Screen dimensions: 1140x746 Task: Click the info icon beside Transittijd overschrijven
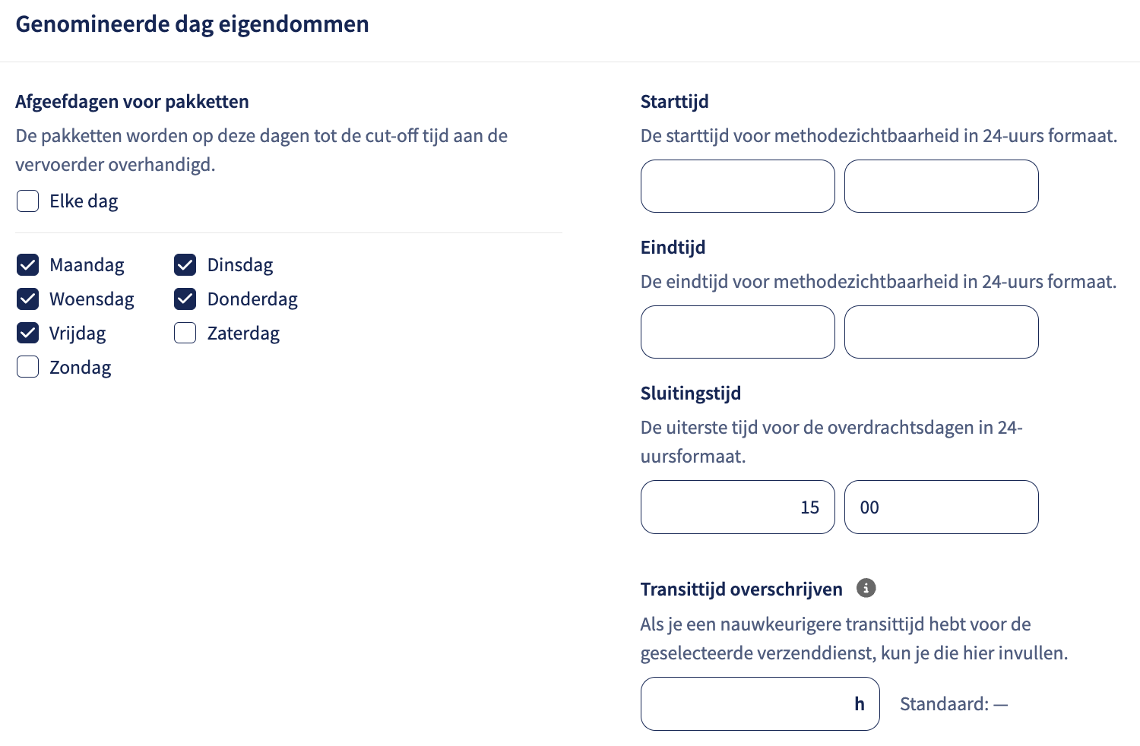(x=866, y=588)
